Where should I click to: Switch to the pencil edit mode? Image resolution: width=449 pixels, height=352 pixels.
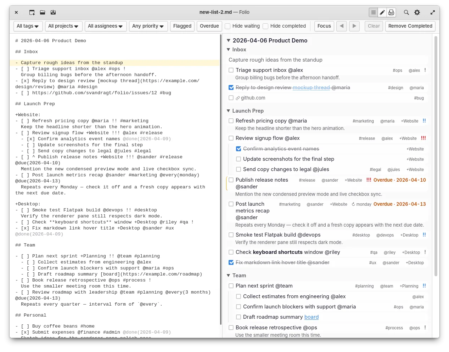(382, 12)
